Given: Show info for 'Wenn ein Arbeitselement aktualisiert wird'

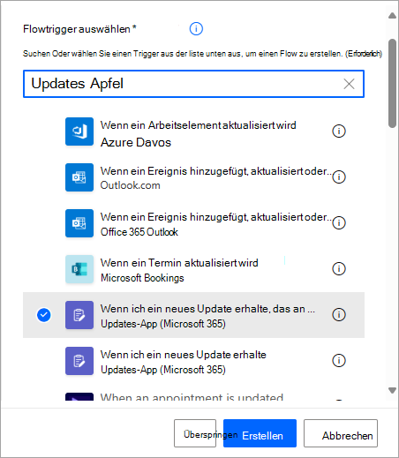Looking at the screenshot, I should point(339,131).
